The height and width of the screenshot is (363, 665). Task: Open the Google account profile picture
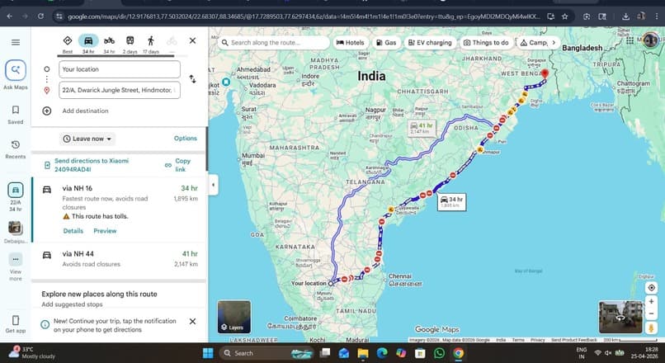tap(651, 40)
